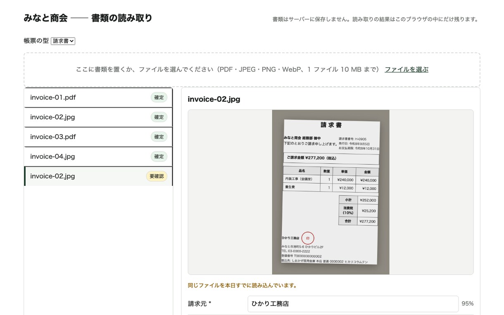Click the 95% confidence value
Image resolution: width=504 pixels, height=315 pixels.
(x=468, y=304)
